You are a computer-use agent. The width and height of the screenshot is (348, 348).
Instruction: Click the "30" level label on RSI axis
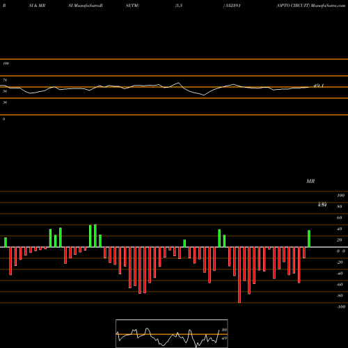tap(5, 102)
